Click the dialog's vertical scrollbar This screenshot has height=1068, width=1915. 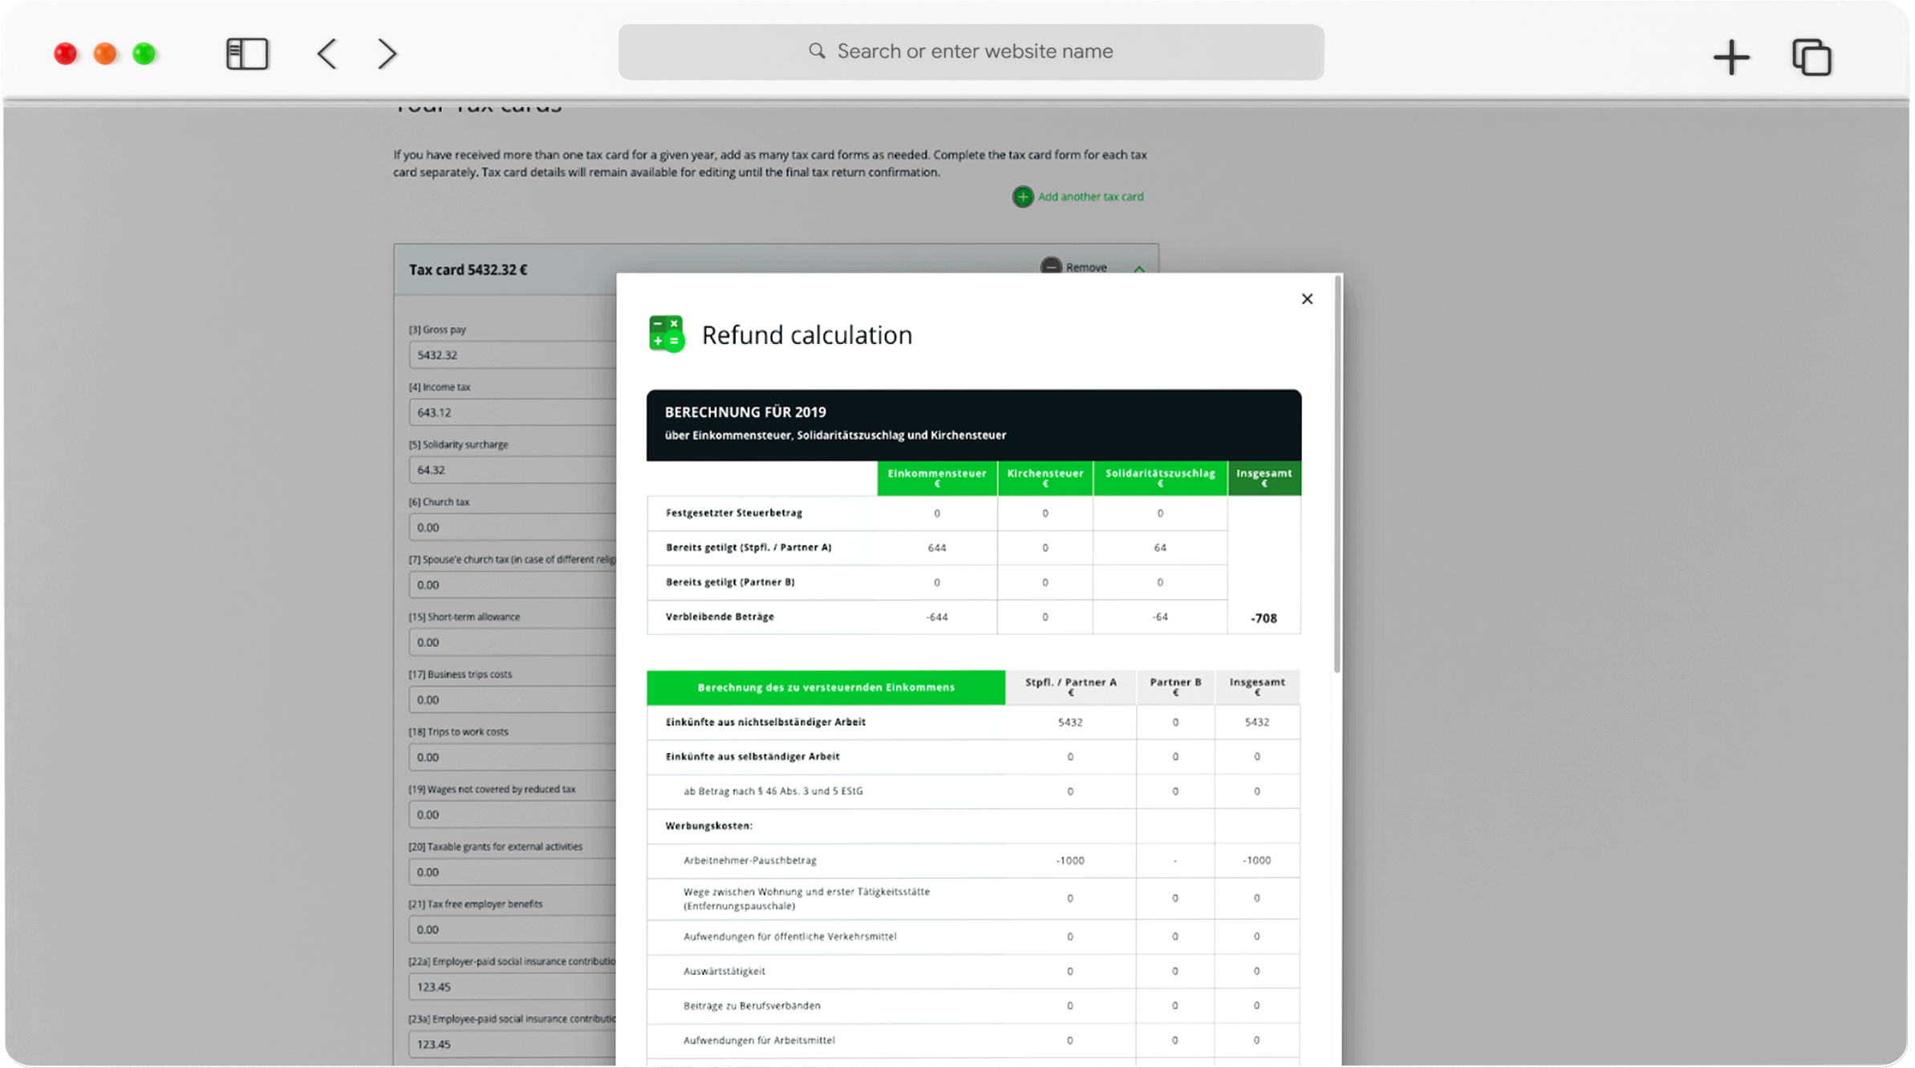click(1337, 473)
